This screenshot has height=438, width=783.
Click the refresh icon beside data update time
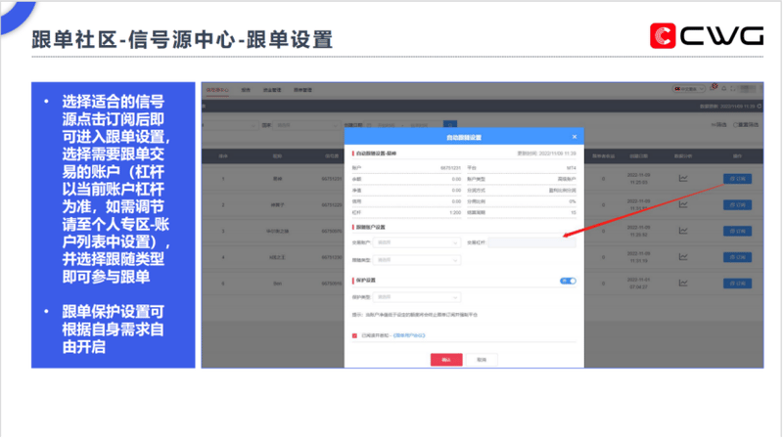point(760,107)
